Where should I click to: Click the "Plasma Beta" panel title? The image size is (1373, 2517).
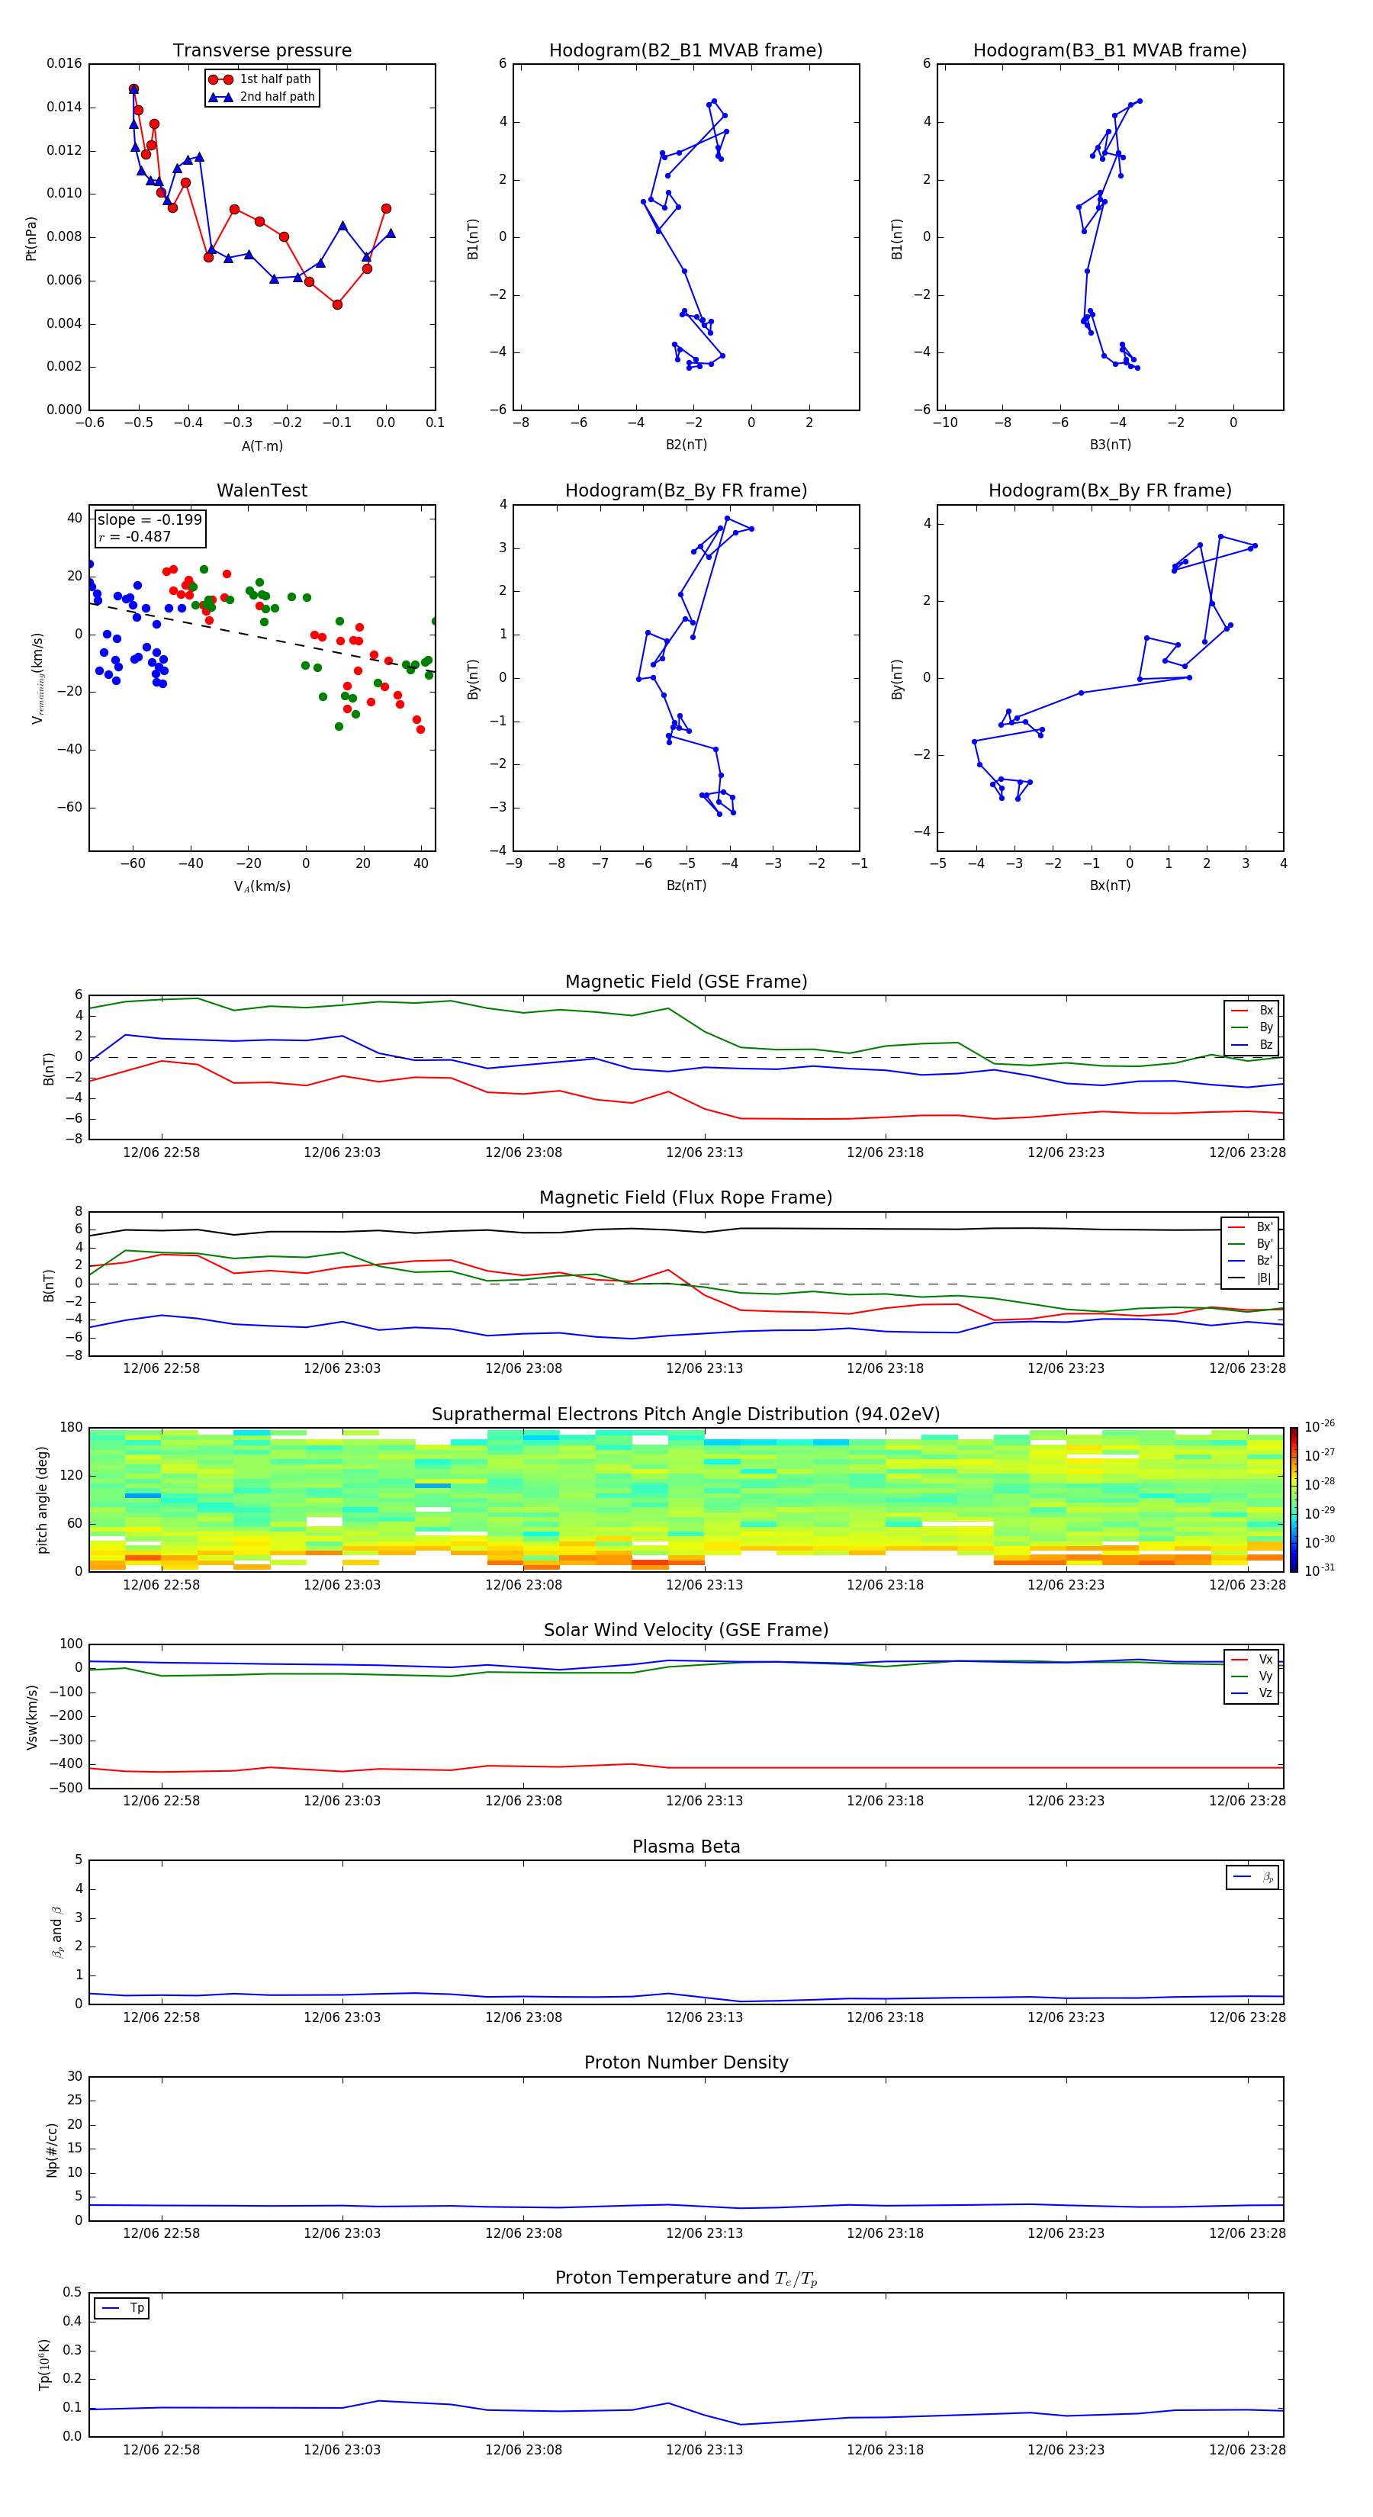click(686, 1847)
